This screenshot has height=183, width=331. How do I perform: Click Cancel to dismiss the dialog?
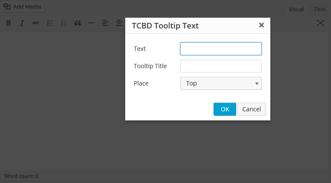(x=252, y=109)
